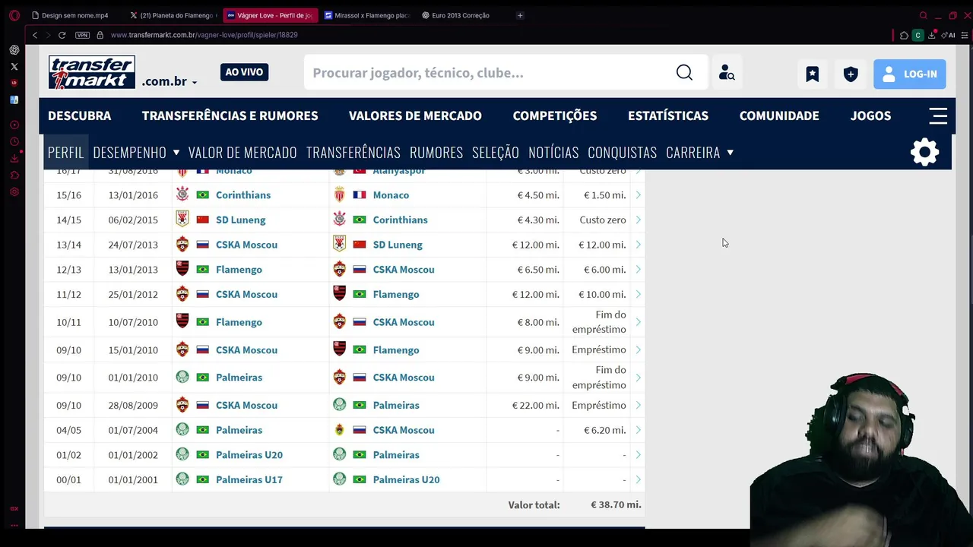Click the Flamengo crest in the 13/01/2013 row

(182, 269)
